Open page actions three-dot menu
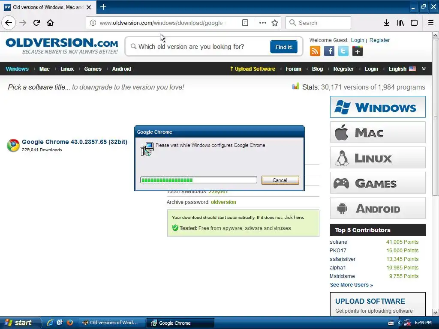The image size is (439, 329). pos(263,23)
